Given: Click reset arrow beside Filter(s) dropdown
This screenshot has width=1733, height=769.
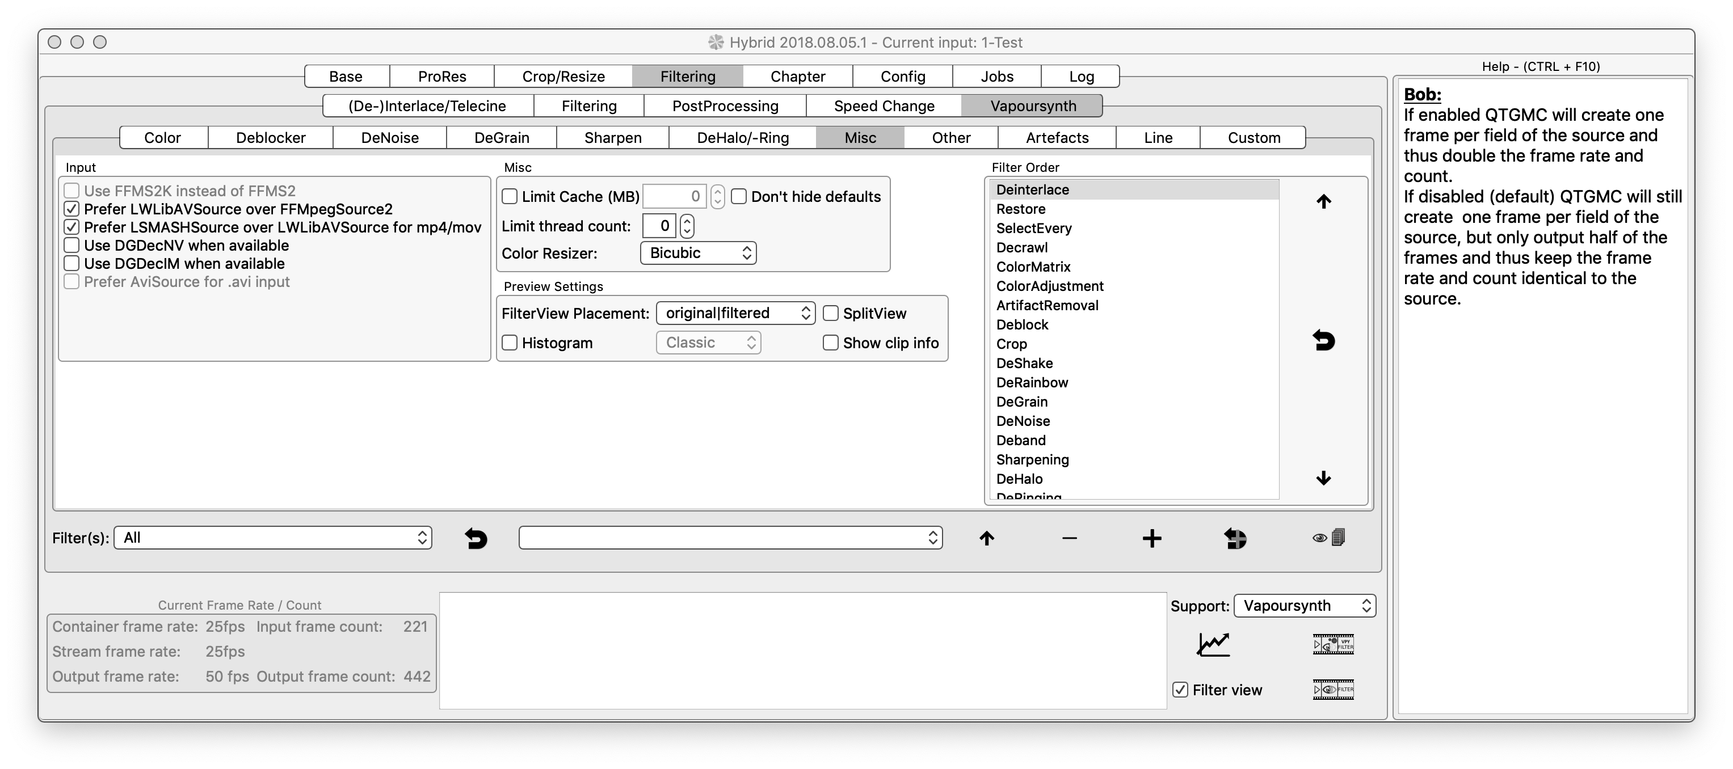Looking at the screenshot, I should tap(476, 538).
